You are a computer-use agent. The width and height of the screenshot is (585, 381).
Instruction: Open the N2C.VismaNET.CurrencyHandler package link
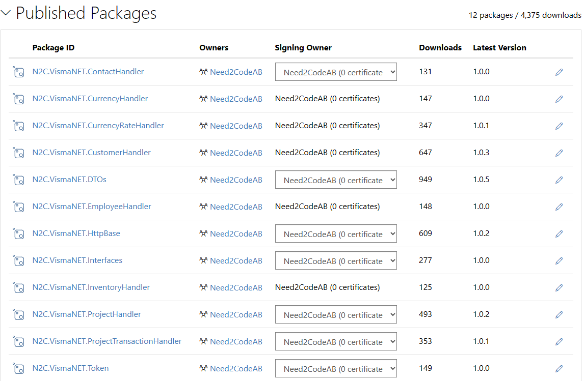[x=90, y=98]
